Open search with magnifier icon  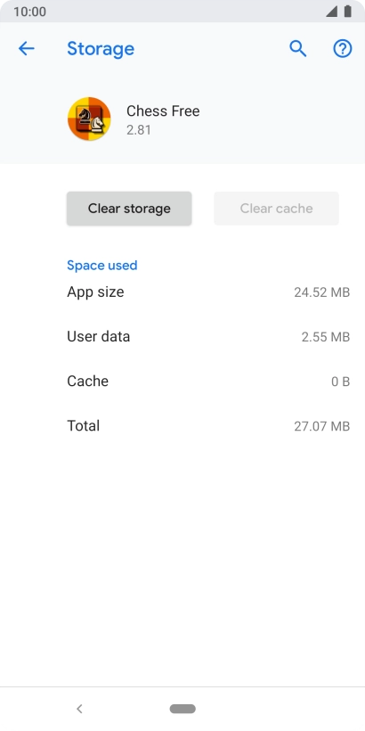coord(298,48)
